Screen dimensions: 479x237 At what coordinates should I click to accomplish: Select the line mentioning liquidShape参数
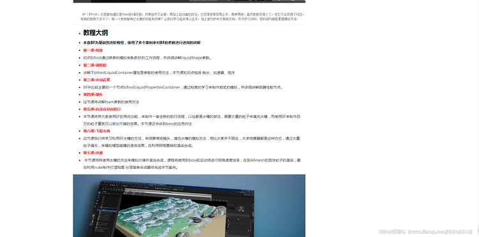pos(148,57)
